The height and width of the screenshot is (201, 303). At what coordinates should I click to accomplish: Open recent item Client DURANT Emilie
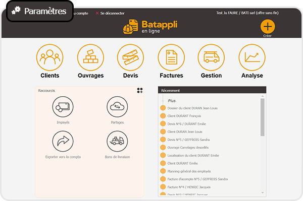(x=183, y=163)
